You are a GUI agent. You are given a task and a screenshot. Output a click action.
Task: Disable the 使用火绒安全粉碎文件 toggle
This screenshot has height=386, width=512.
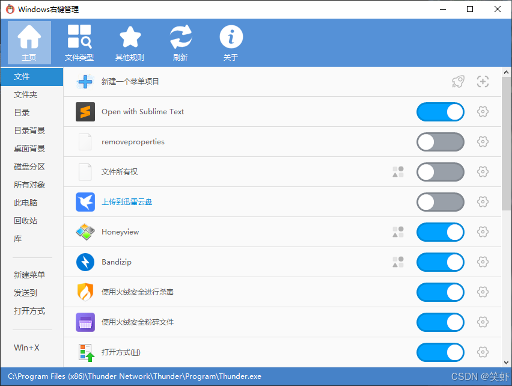pyautogui.click(x=440, y=322)
